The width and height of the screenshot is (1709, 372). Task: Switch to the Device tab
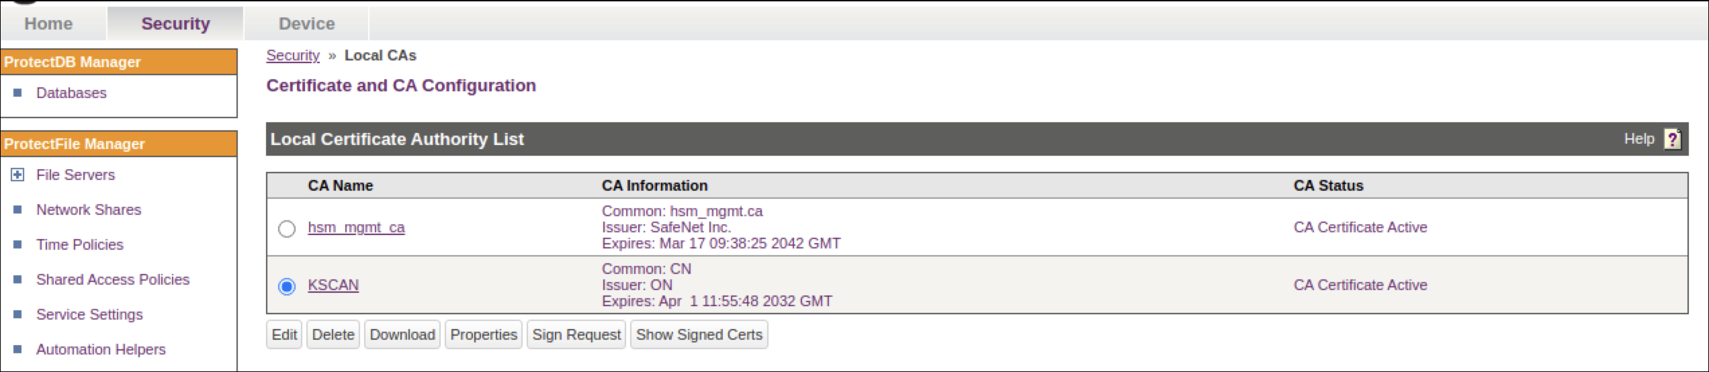[306, 24]
